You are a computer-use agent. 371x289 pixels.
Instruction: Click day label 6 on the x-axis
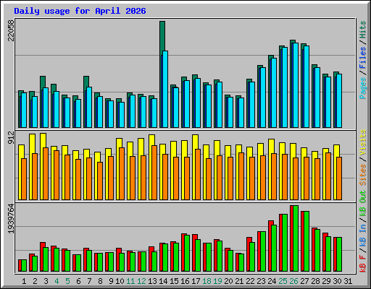pyautogui.click(x=78, y=281)
